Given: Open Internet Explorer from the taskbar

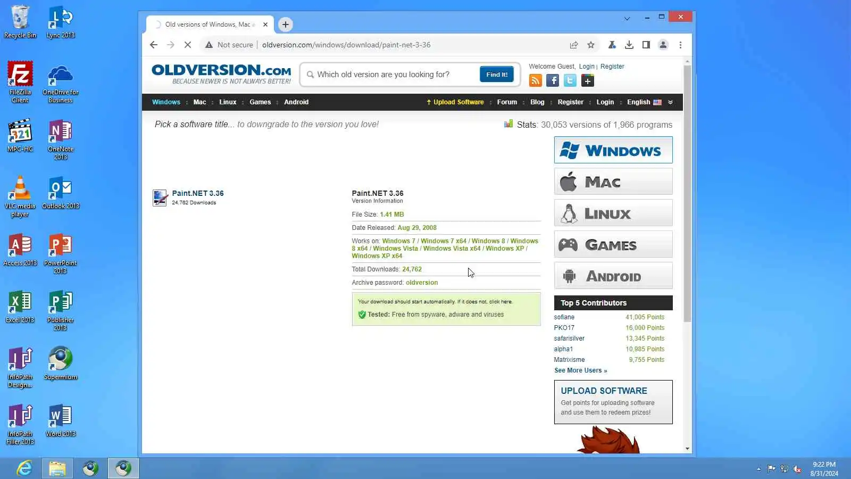Looking at the screenshot, I should [24, 468].
